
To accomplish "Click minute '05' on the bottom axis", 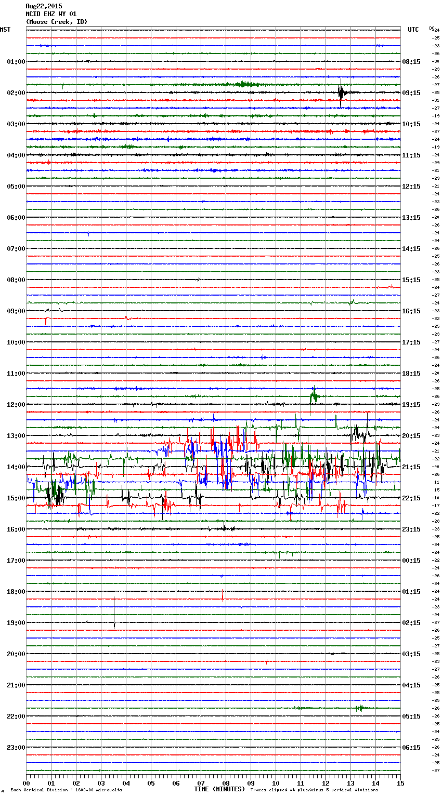I will [x=151, y=783].
